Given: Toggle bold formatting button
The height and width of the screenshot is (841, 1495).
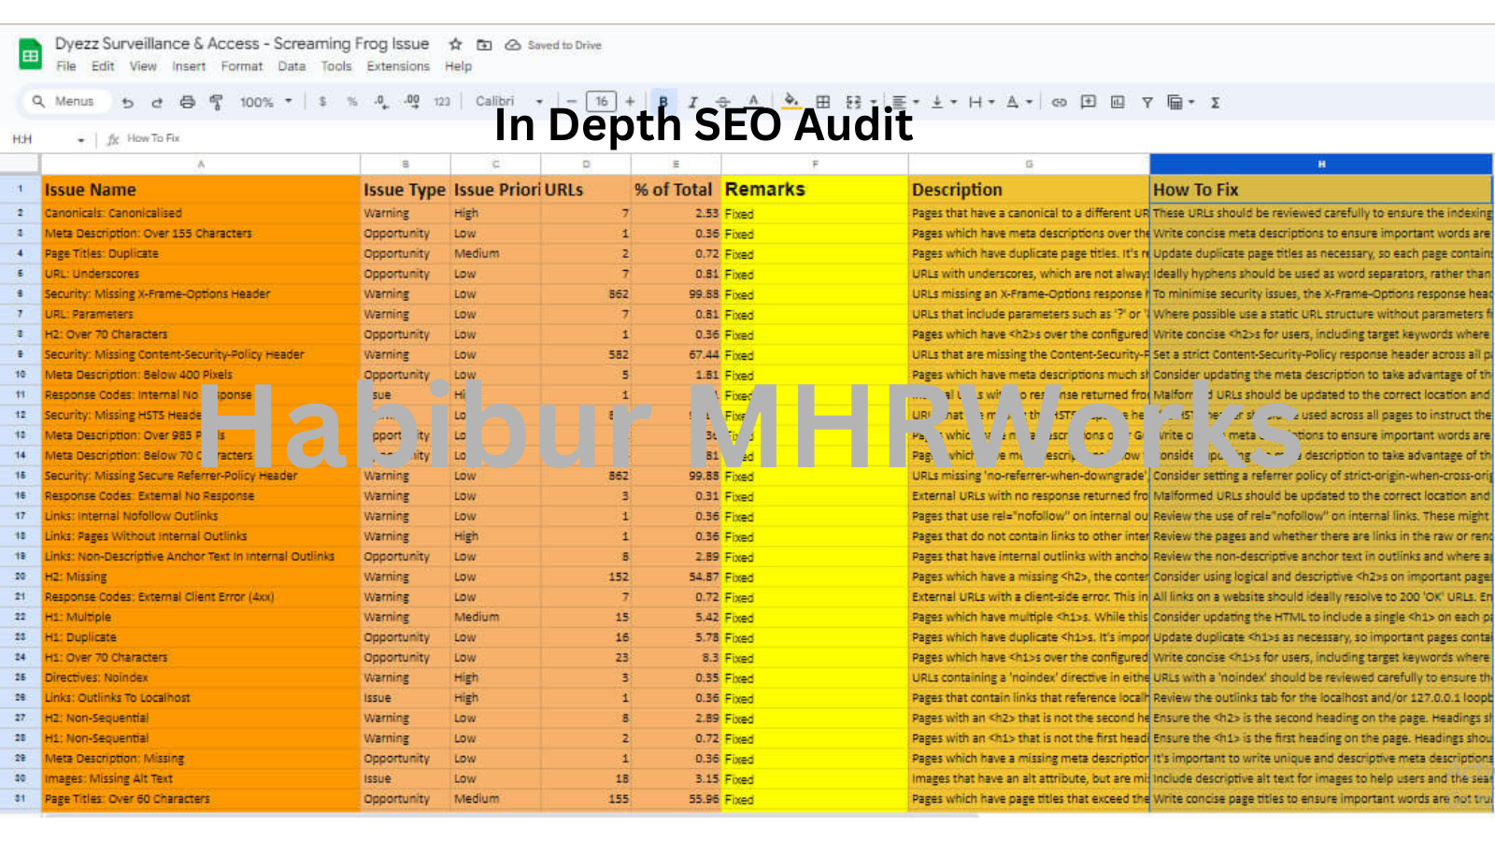Looking at the screenshot, I should [x=663, y=102].
